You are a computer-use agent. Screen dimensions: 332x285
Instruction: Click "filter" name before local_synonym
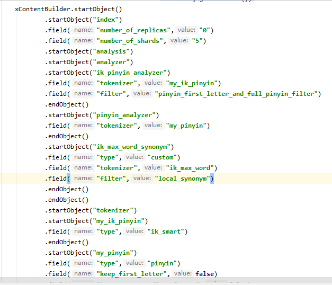click(x=111, y=179)
